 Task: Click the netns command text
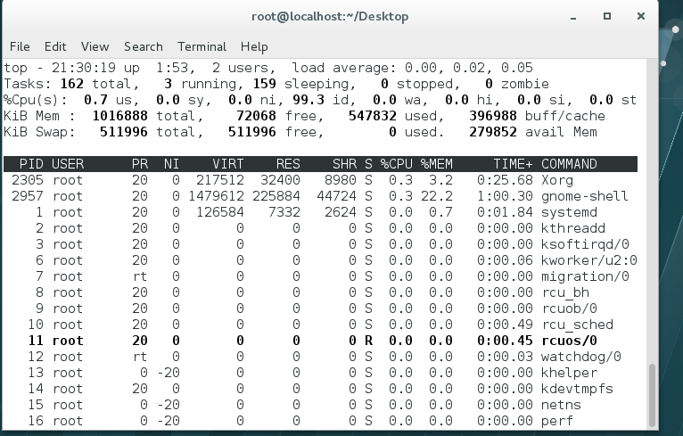[561, 405]
